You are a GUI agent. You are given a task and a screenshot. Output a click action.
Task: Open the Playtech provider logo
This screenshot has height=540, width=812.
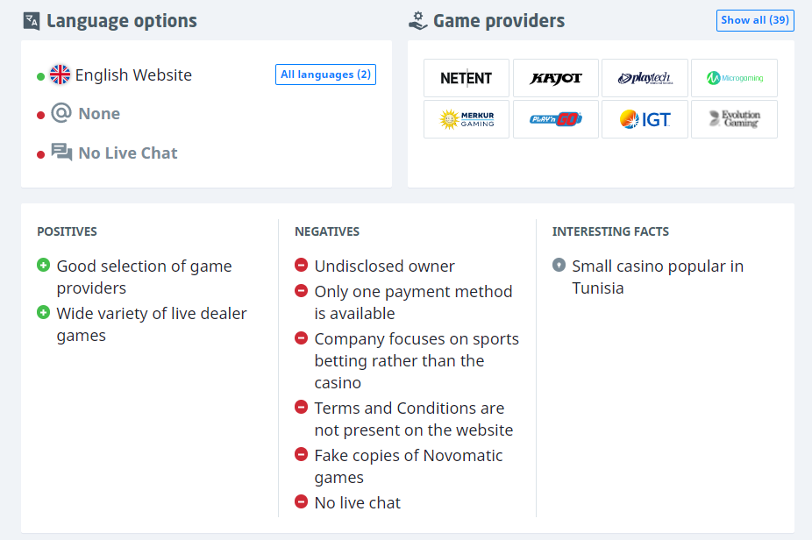(645, 78)
